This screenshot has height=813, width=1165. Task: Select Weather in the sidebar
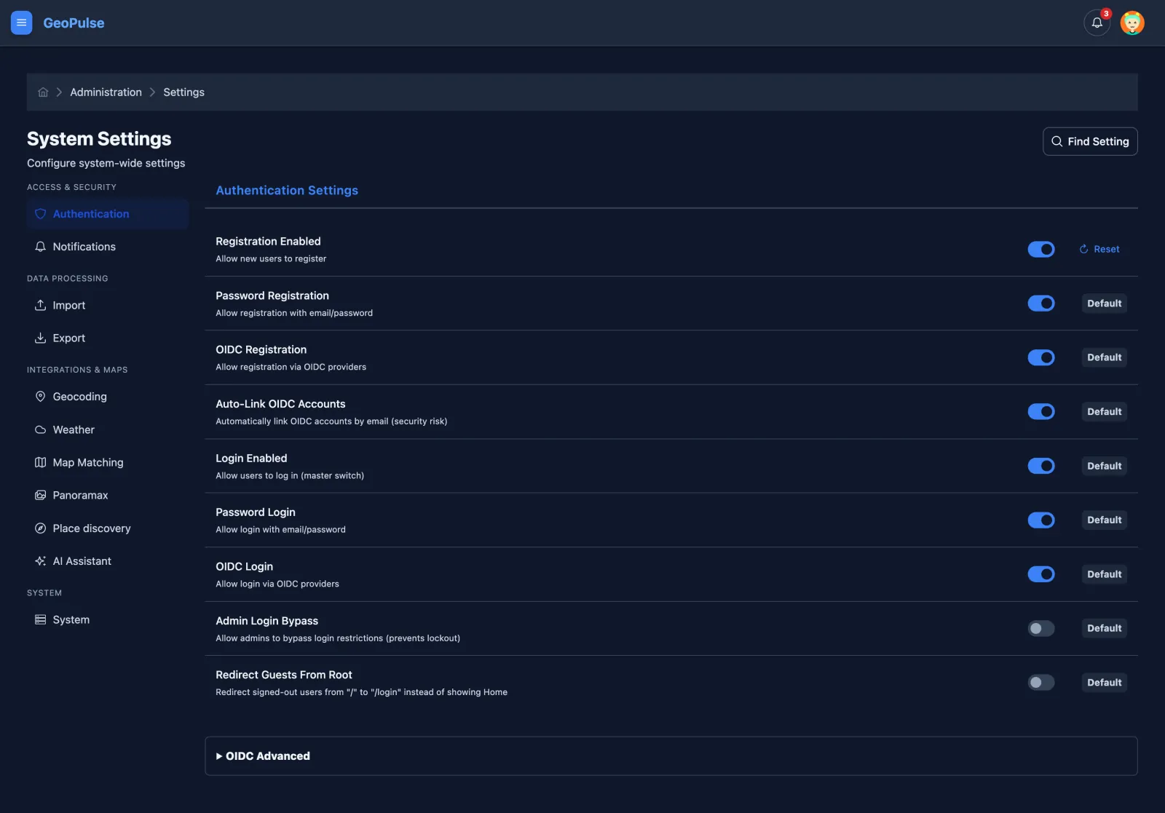pyautogui.click(x=108, y=430)
